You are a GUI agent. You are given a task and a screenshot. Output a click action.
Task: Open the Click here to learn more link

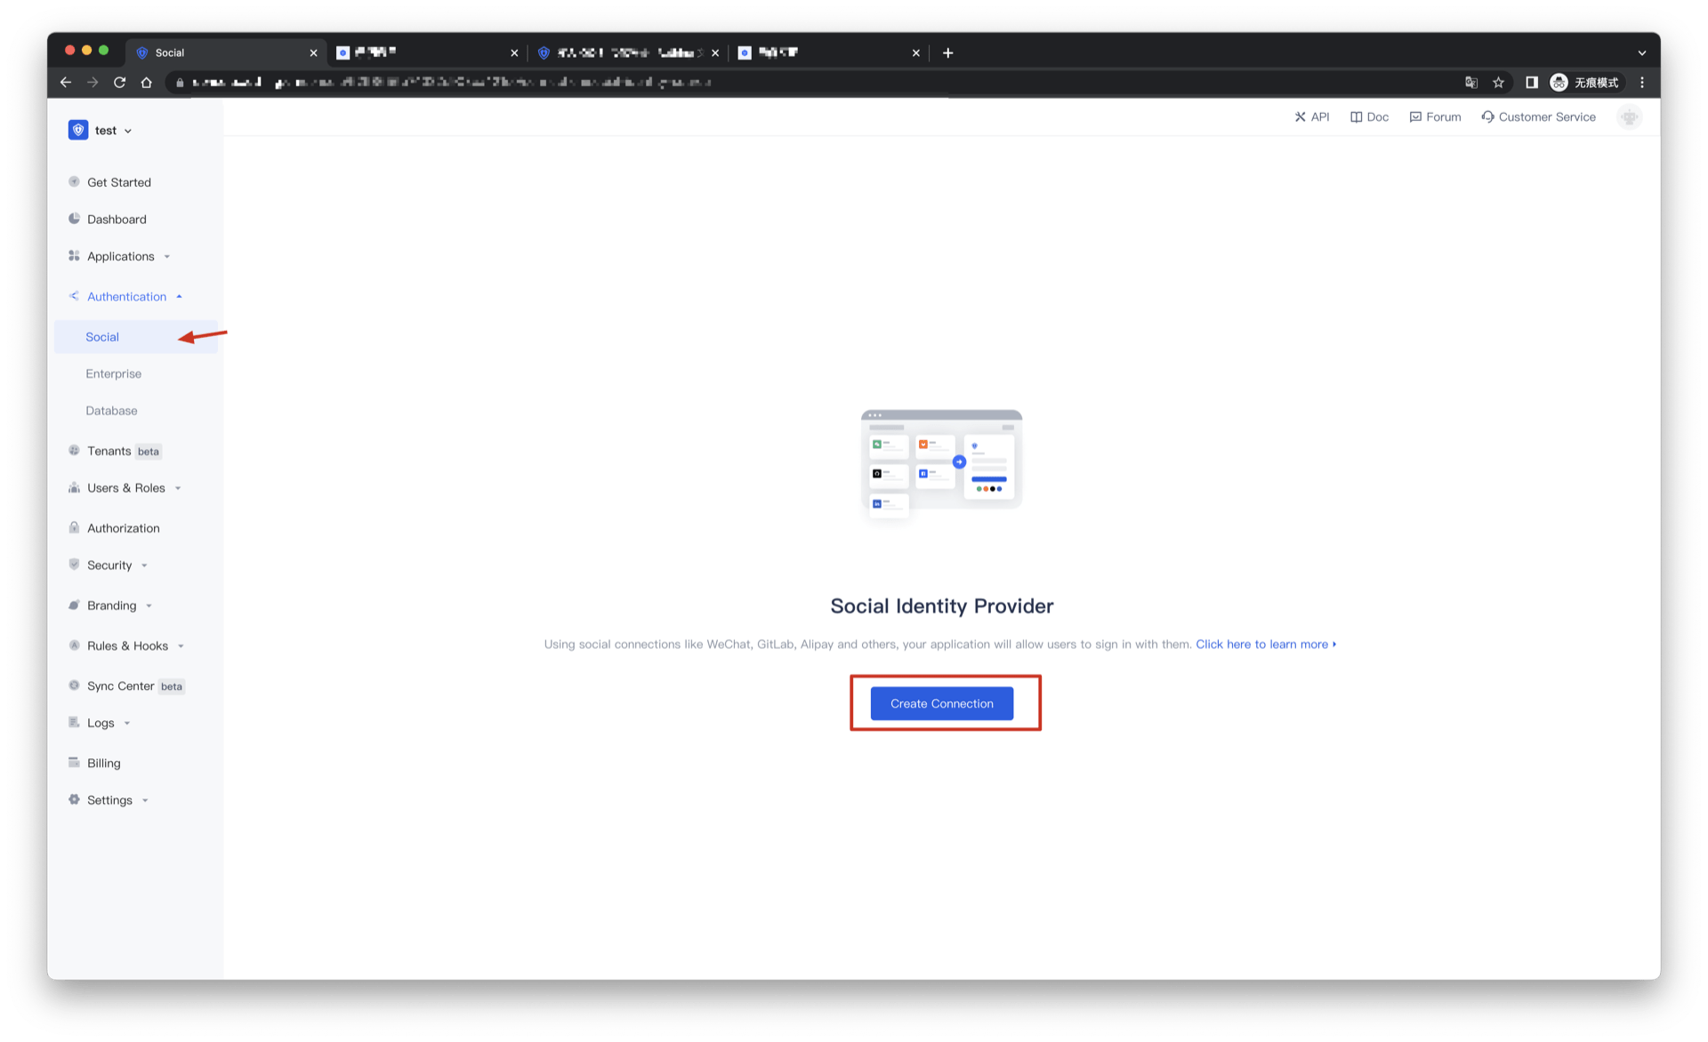1262,644
